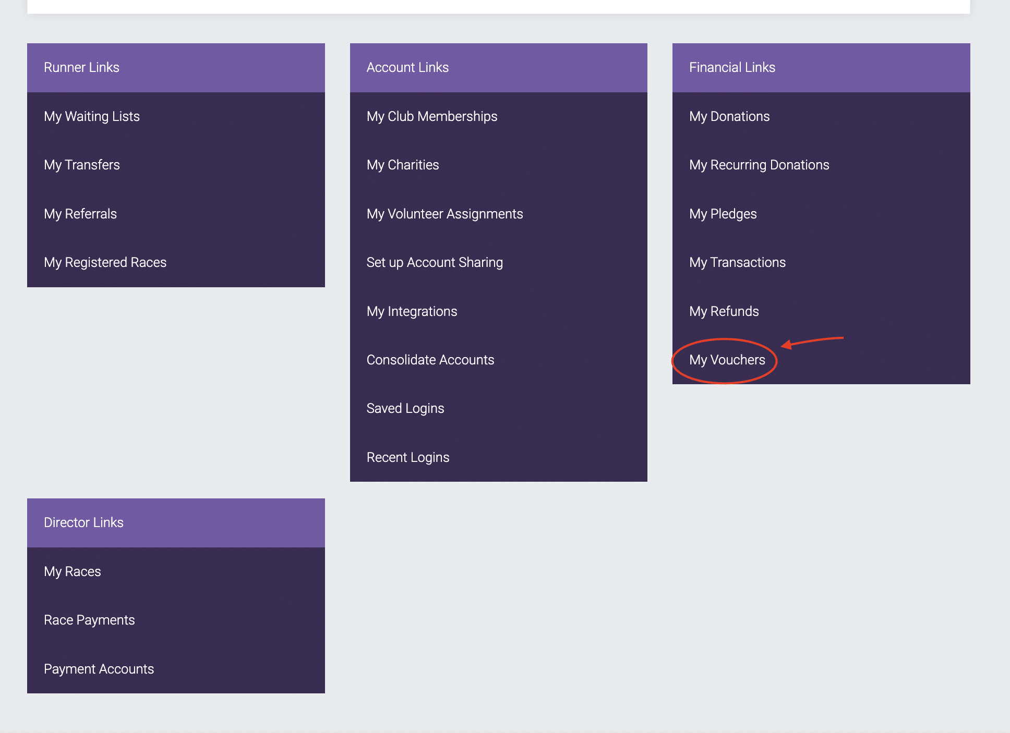The image size is (1010, 733).
Task: View My Transactions history
Action: (x=737, y=262)
